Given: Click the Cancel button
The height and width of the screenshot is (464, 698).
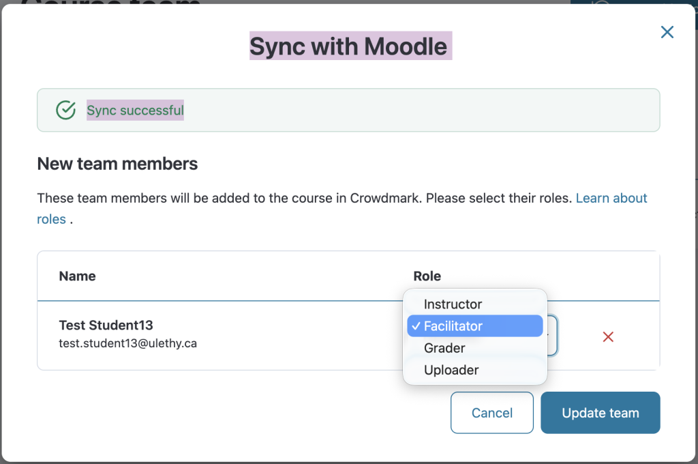Looking at the screenshot, I should click(x=492, y=413).
